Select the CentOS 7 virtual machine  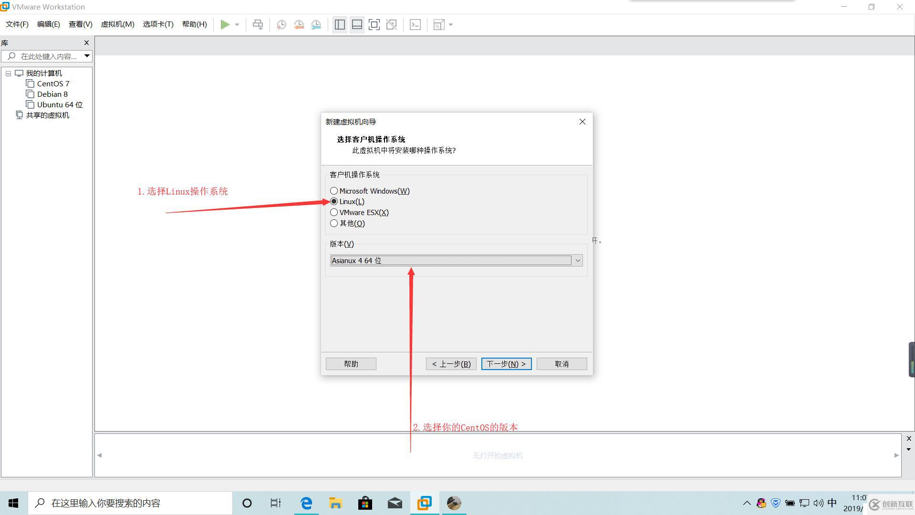pos(53,83)
